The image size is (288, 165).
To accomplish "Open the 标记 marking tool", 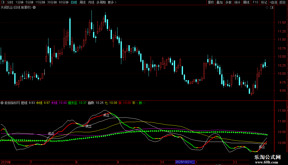I will tap(264, 2).
